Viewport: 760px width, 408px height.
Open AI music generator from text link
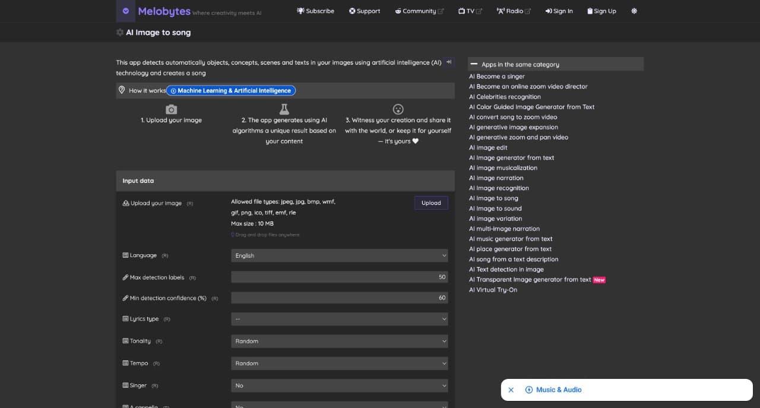click(x=511, y=238)
